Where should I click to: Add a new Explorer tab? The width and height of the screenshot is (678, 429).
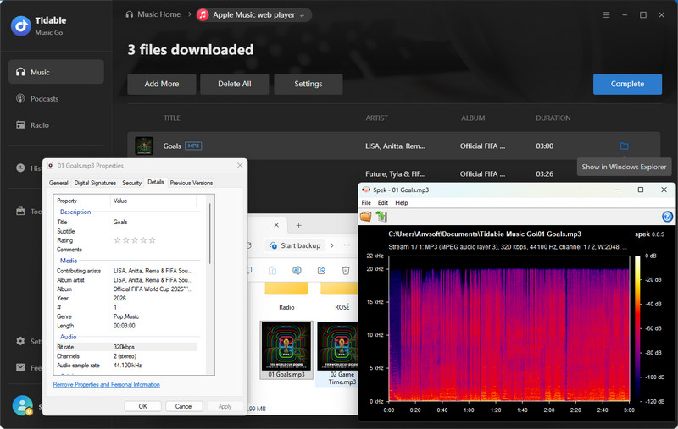point(298,225)
